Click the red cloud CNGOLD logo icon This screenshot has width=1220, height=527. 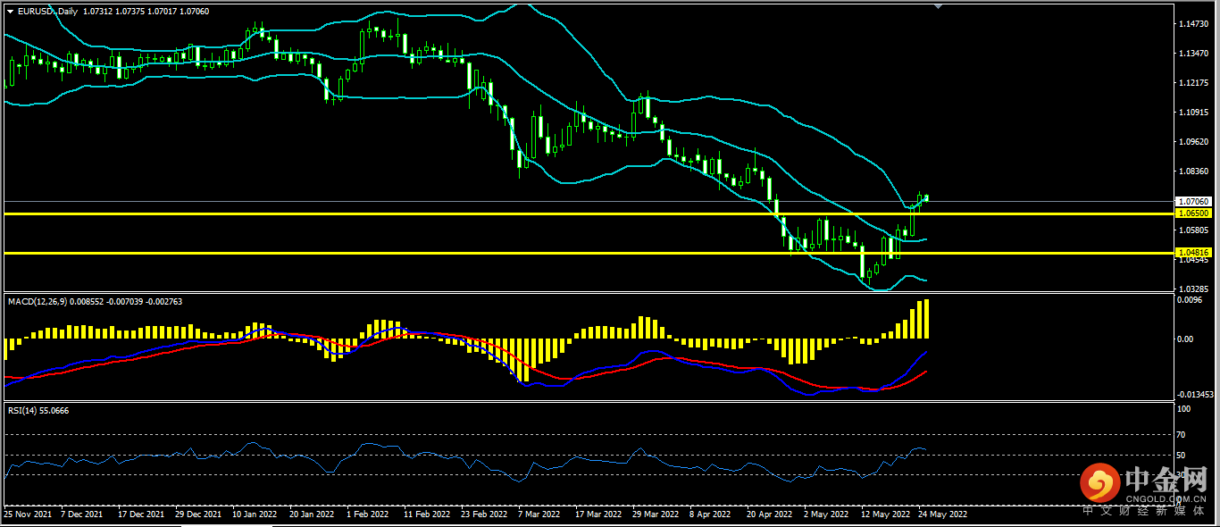coord(1099,483)
